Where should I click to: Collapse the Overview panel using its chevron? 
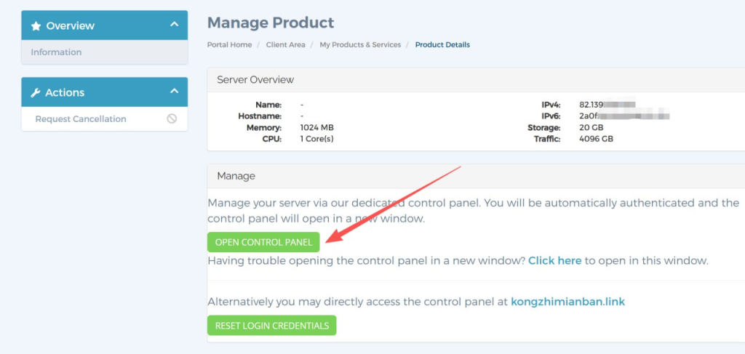pos(174,25)
